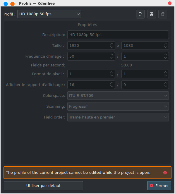Click the Utiliser par défaut button
This screenshot has height=194, width=175.
43,186
